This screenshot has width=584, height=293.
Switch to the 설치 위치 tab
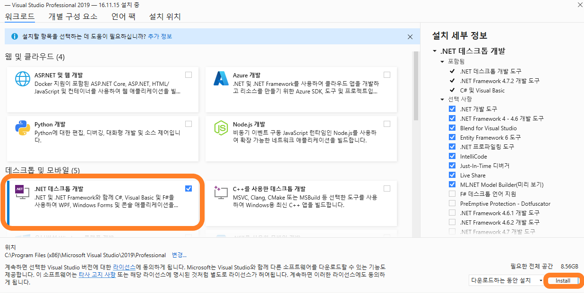(165, 17)
